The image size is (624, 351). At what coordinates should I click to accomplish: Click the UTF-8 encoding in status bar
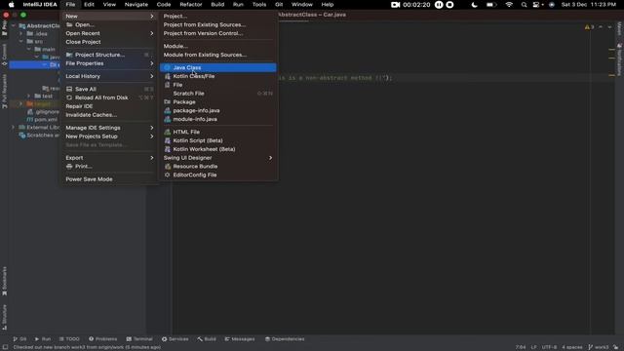coord(549,347)
